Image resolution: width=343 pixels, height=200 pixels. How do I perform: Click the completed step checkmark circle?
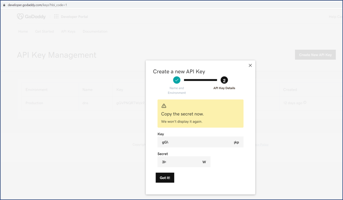point(177,80)
